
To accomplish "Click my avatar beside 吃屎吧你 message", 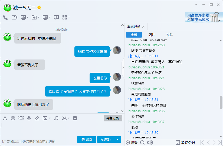I will pos(117,77).
